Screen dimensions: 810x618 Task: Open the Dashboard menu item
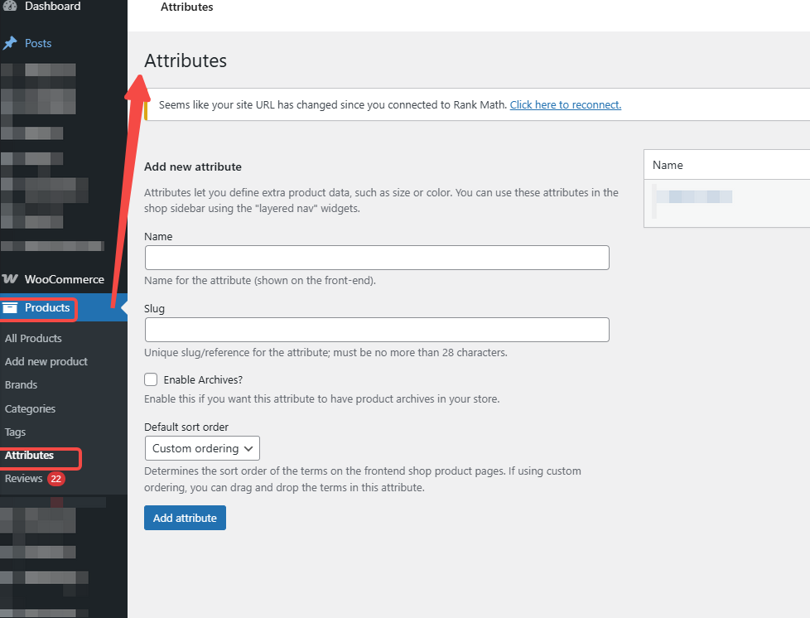(52, 7)
